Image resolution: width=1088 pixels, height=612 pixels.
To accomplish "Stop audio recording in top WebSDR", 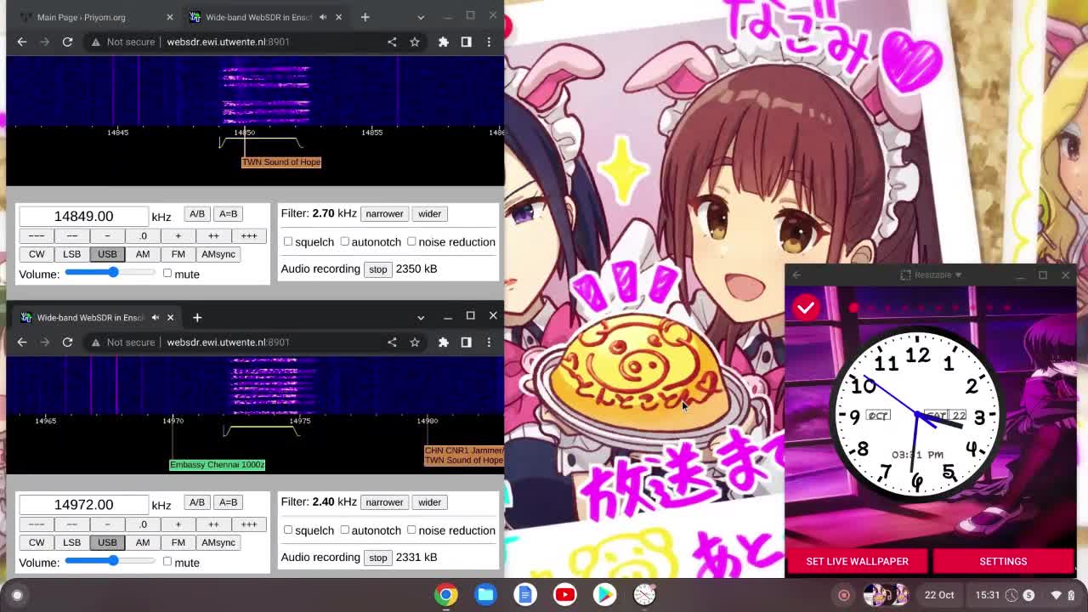I will click(377, 269).
